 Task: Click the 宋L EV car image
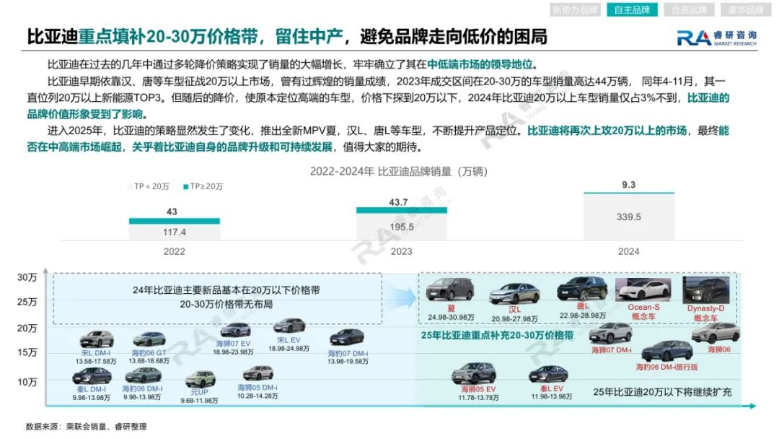click(x=289, y=326)
